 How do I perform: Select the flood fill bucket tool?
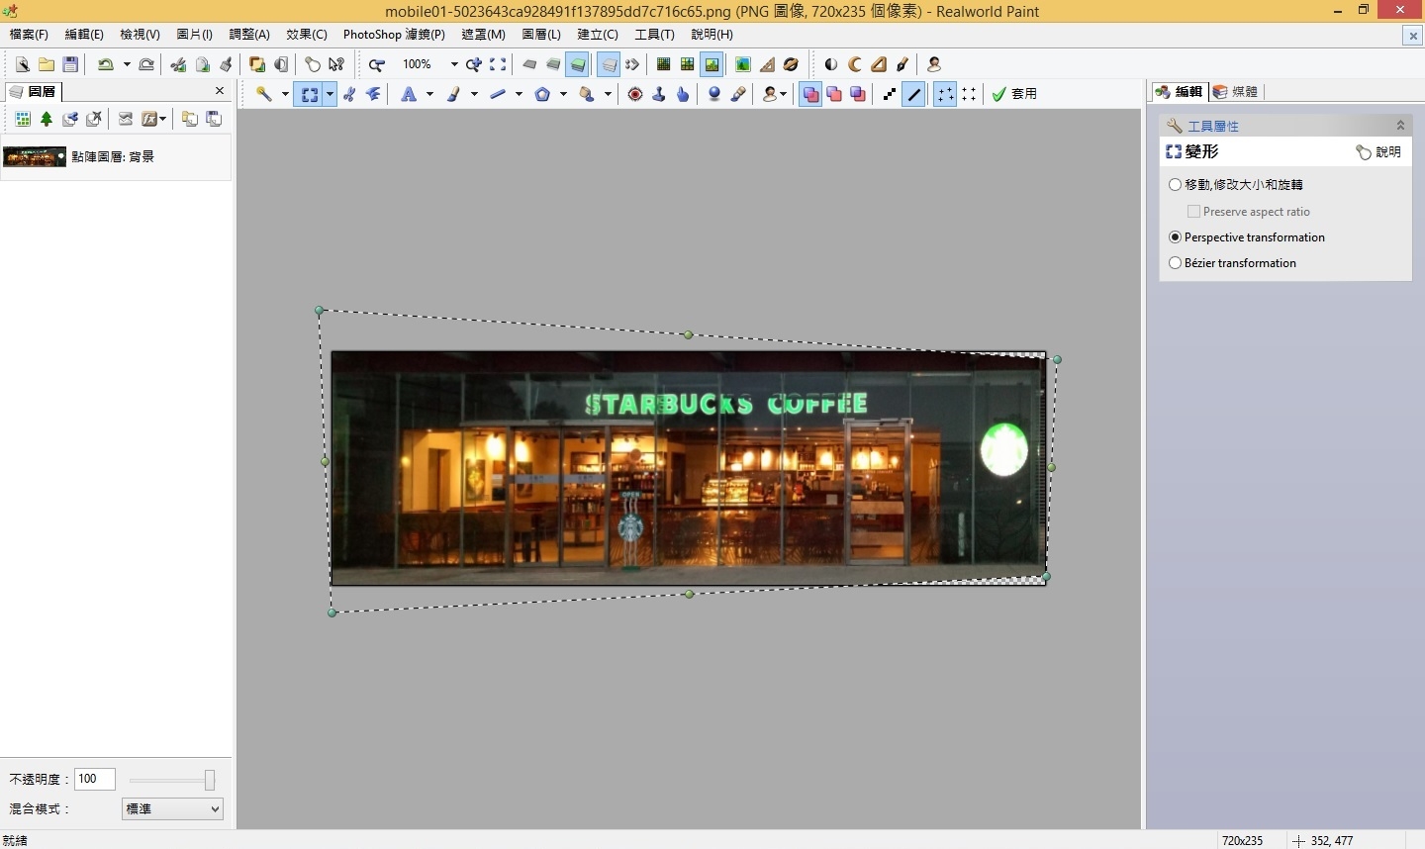587,94
